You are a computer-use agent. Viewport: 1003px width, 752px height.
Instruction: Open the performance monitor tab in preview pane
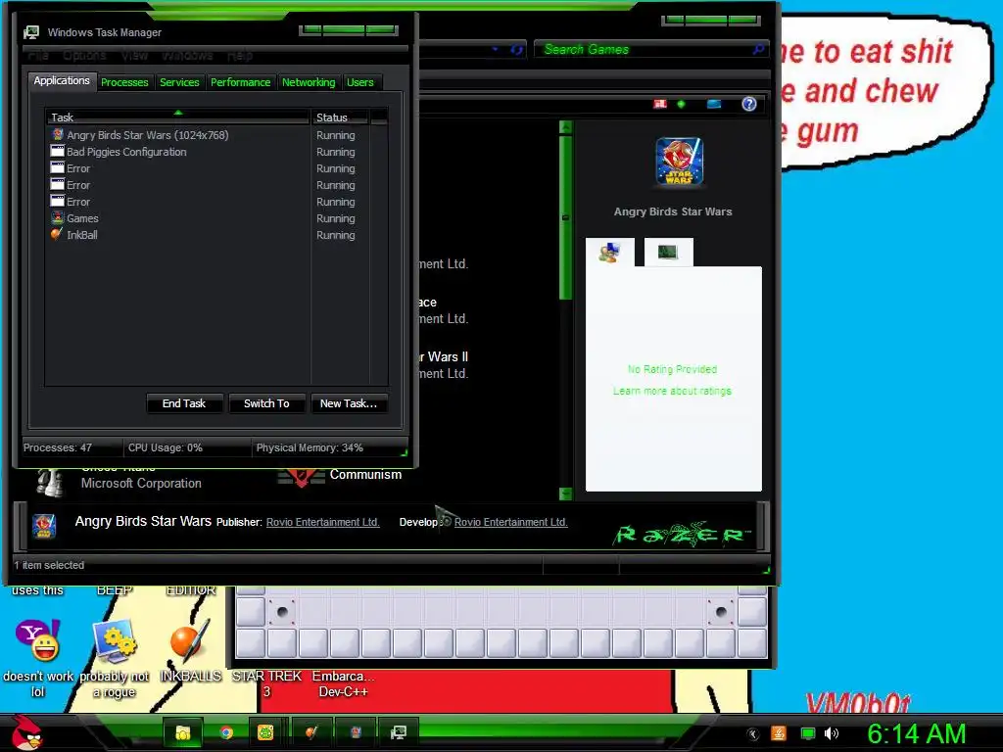tap(668, 252)
